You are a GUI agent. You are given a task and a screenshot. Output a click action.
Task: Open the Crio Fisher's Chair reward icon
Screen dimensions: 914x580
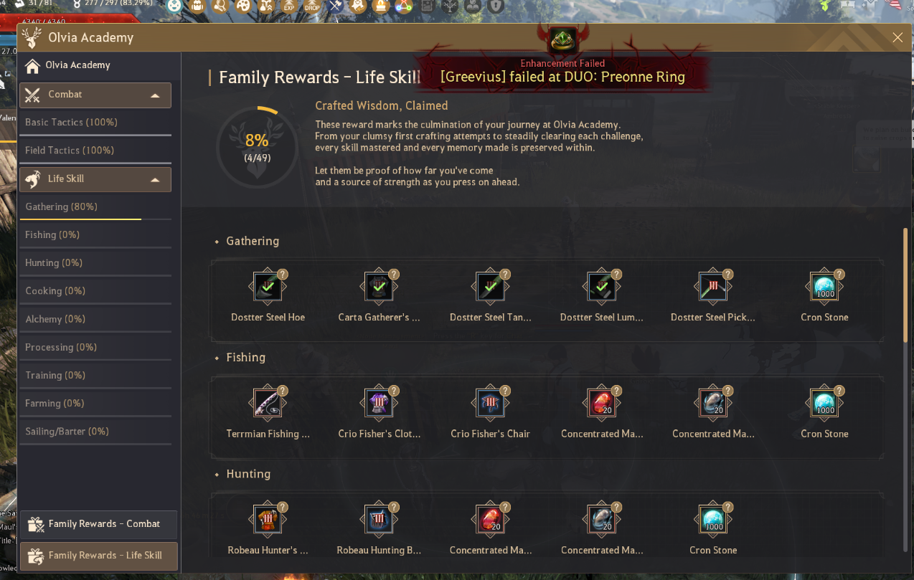[490, 404]
